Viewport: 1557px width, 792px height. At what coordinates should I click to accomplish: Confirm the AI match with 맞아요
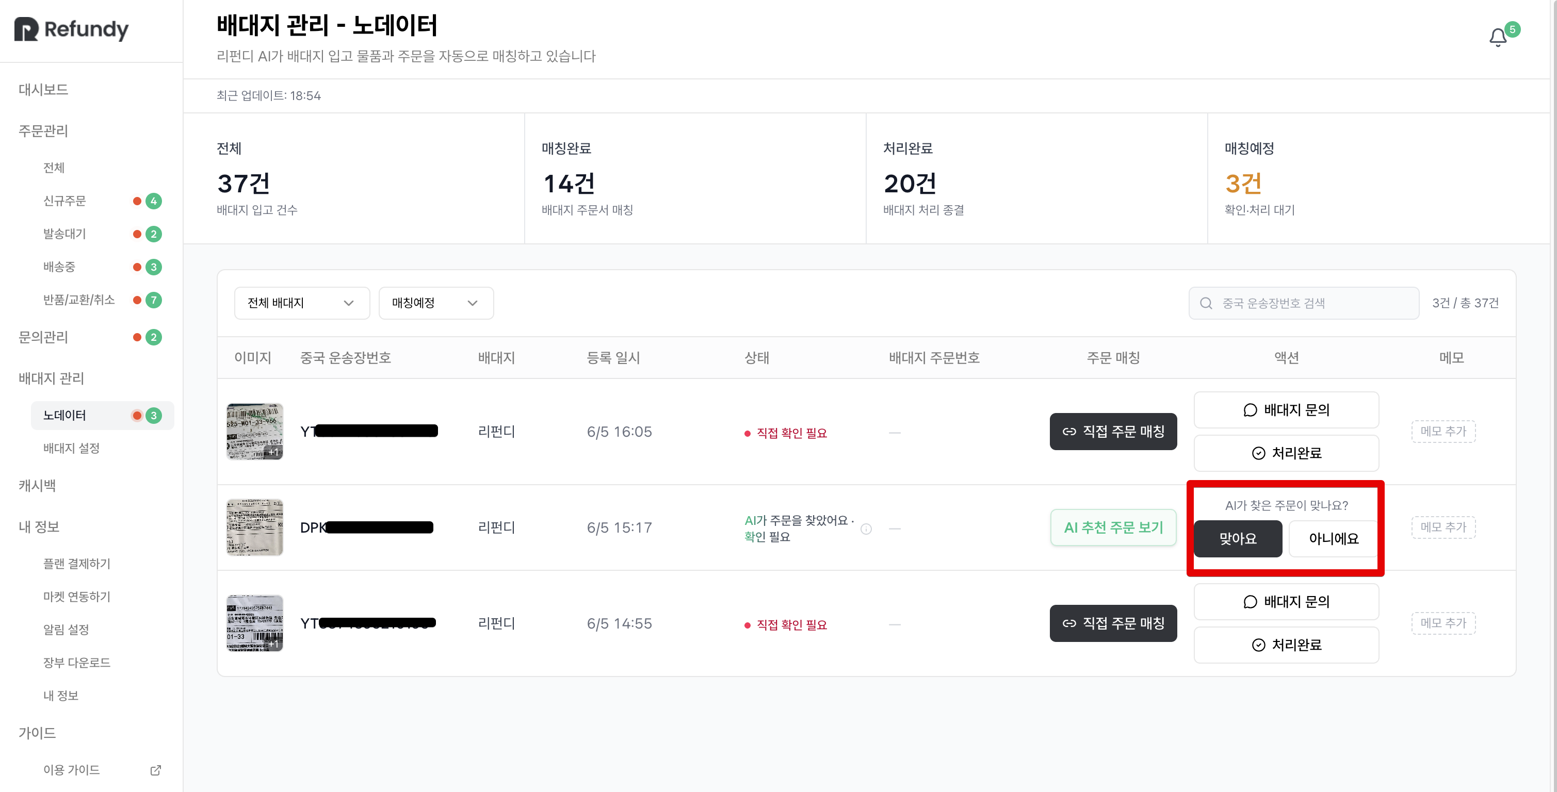1237,538
